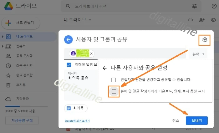Click the get link icon in toolbar
This screenshot has height=133, width=219.
[190, 20]
